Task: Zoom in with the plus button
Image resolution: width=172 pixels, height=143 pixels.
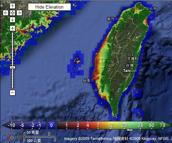Action: (12, 28)
